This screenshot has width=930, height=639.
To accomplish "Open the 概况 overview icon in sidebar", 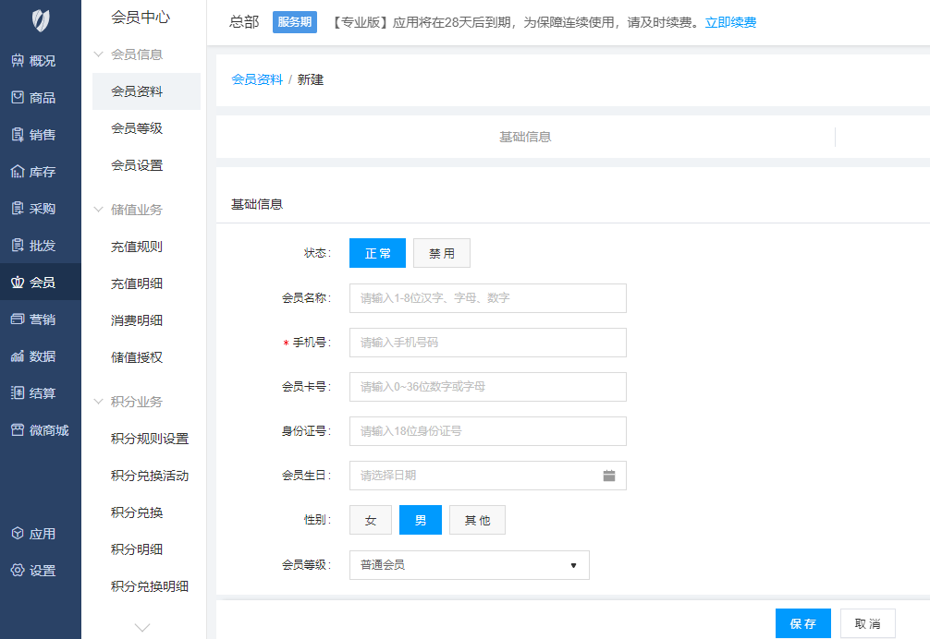I will [x=18, y=61].
